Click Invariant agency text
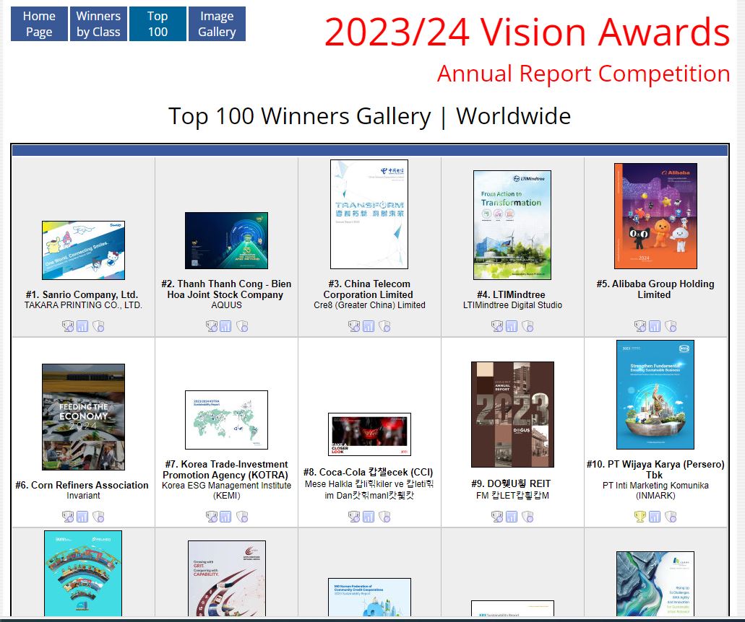Image resolution: width=745 pixels, height=622 pixels. (x=83, y=495)
